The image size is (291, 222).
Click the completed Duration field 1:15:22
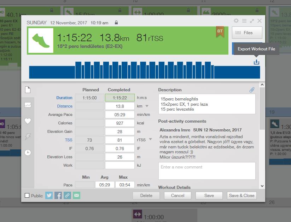click(x=120, y=98)
